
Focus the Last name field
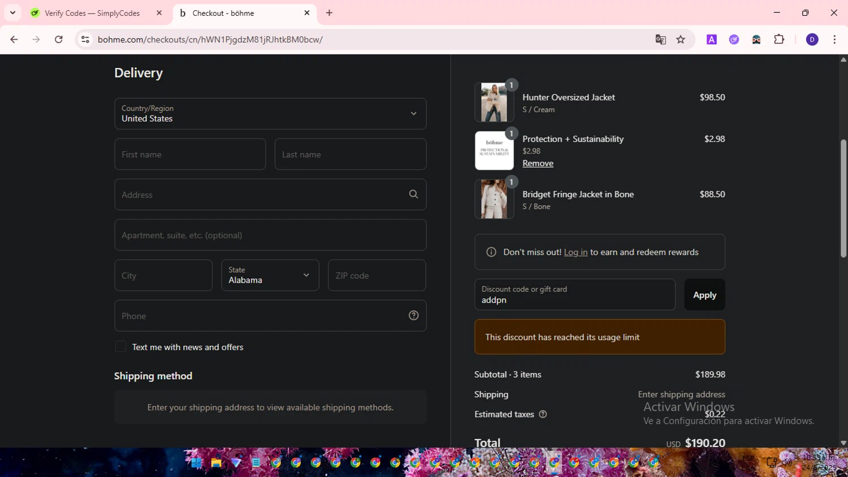(x=351, y=154)
